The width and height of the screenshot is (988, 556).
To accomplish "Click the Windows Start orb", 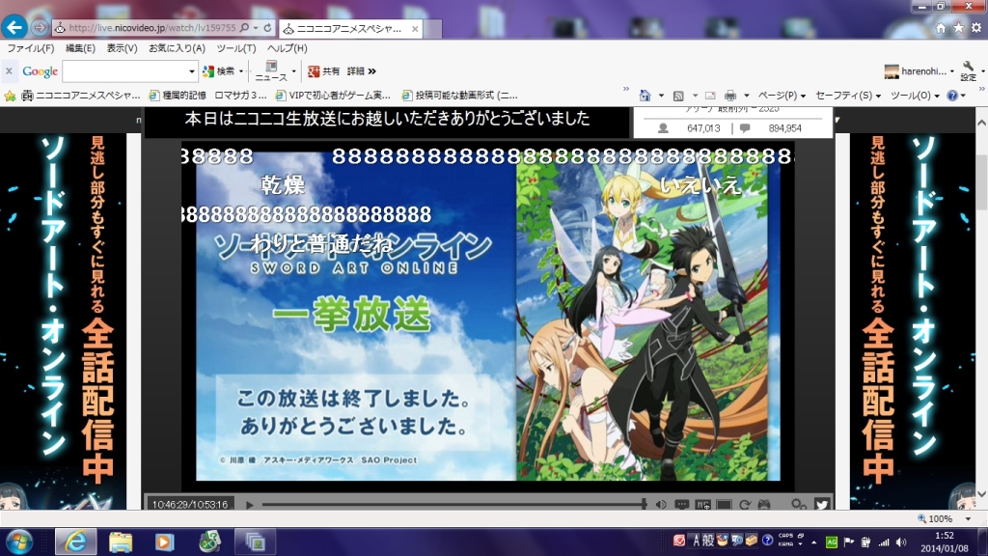I will tap(19, 542).
